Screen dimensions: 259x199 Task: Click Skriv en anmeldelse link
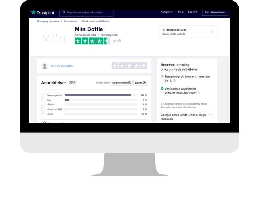coord(62,66)
